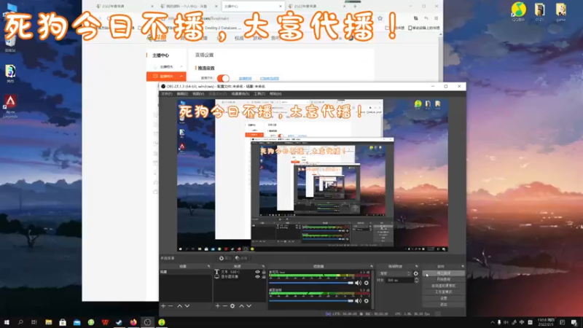
Task: Click the Stop Streaming button in Controls
Action: (443, 273)
